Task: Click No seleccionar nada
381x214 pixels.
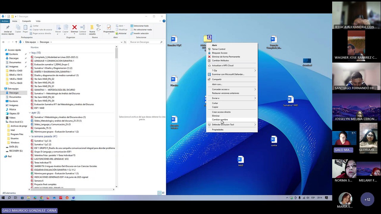Action: click(141, 29)
